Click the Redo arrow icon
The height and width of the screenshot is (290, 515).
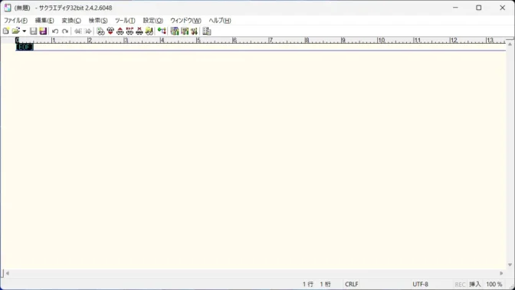(65, 31)
